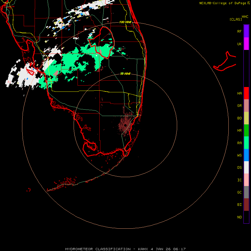The height and width of the screenshot is (251, 251).
Task: Click the HA legend label text
Action: tap(239, 93)
